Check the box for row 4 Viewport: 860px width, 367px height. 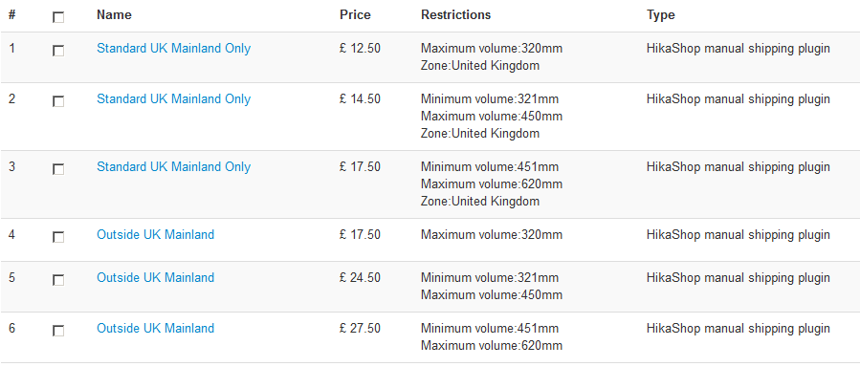tap(58, 237)
